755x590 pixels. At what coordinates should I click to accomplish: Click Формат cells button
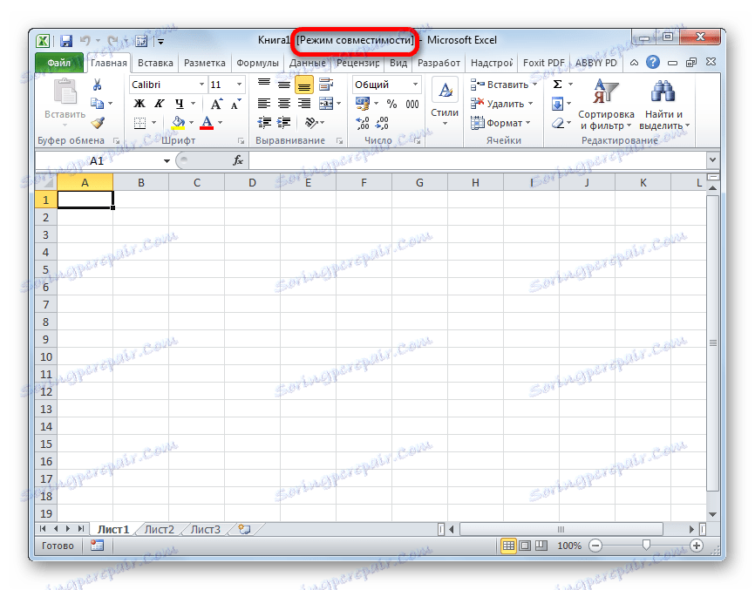click(x=500, y=123)
